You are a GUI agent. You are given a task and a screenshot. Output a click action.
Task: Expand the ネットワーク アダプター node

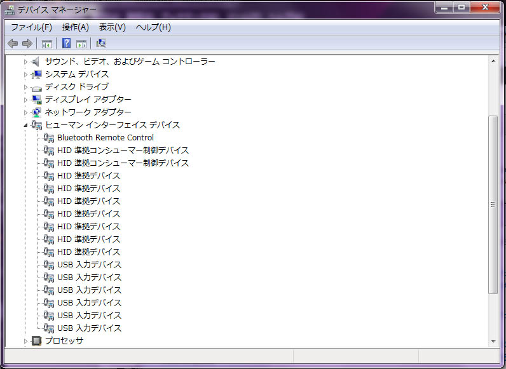26,112
